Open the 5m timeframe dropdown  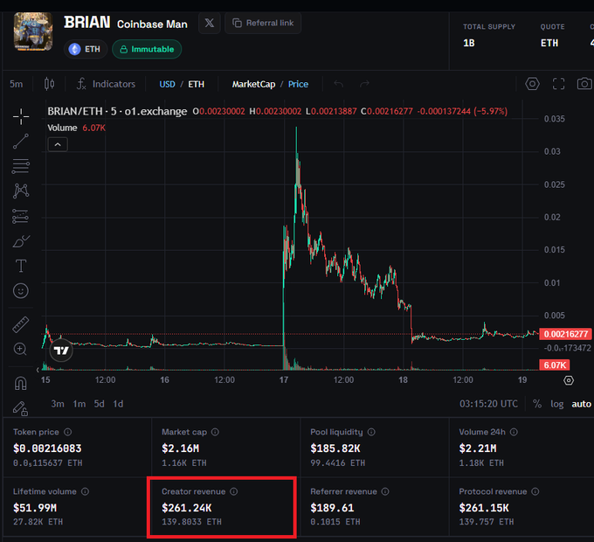17,84
